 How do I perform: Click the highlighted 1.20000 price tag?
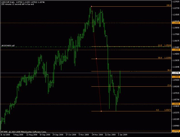click(x=176, y=23)
